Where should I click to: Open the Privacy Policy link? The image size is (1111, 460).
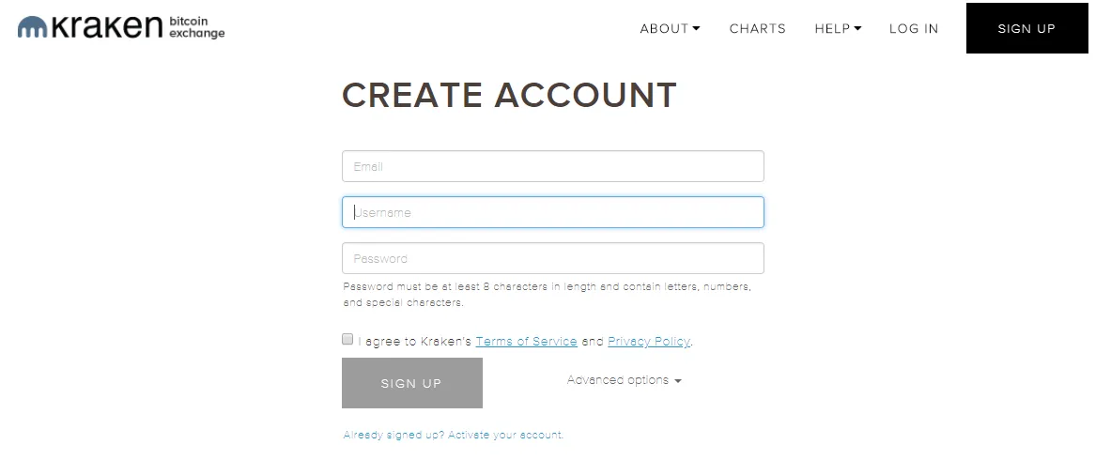pyautogui.click(x=648, y=342)
